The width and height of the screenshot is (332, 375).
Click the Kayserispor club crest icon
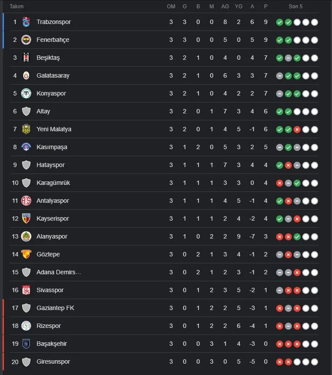tap(26, 218)
